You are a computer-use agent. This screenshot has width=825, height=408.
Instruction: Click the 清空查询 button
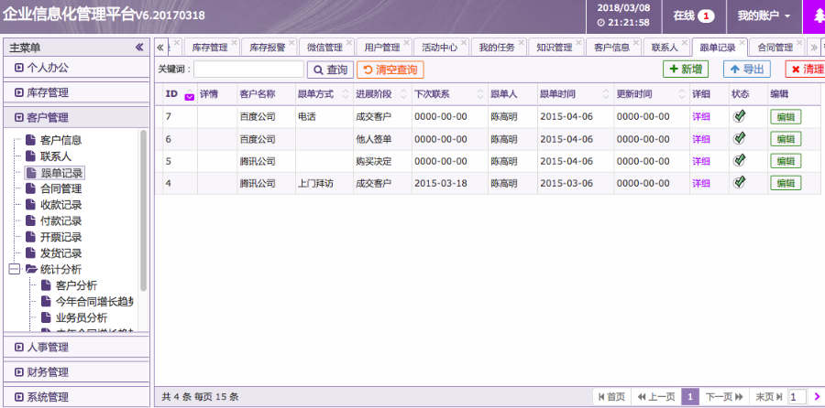390,70
